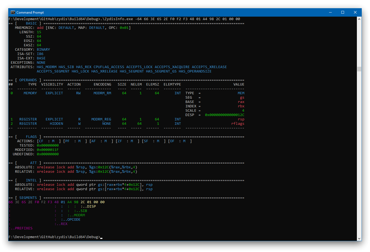
Task: Click the SEGMENTS section header
Action: (28, 198)
